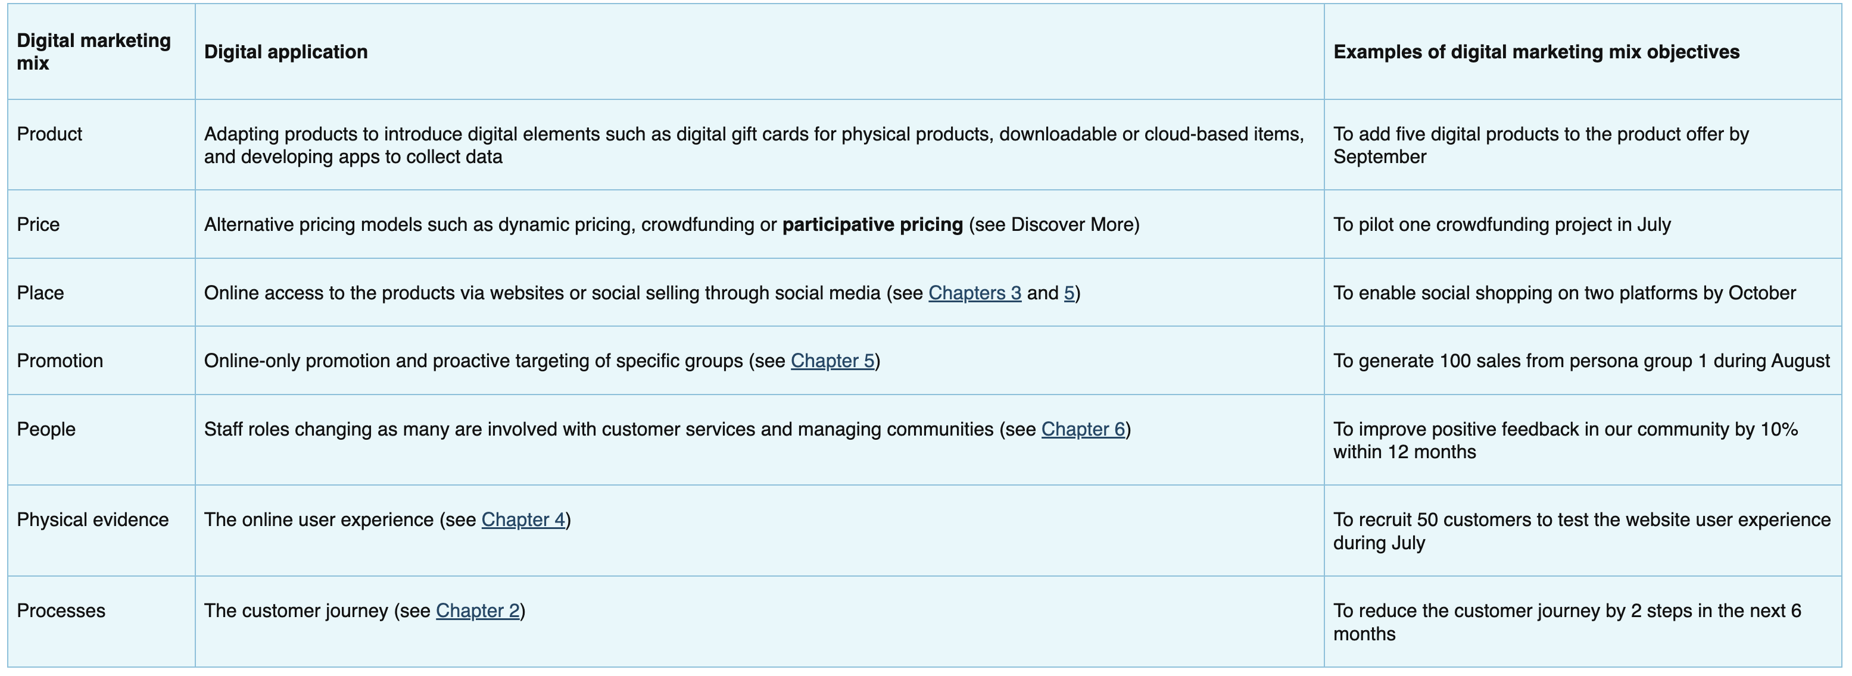Open the Chapter 4 link
Viewport: 1852px width, 676px height.
(523, 519)
